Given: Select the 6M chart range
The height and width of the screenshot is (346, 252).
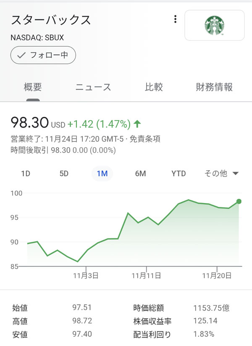Looking at the screenshot, I should click(140, 174).
